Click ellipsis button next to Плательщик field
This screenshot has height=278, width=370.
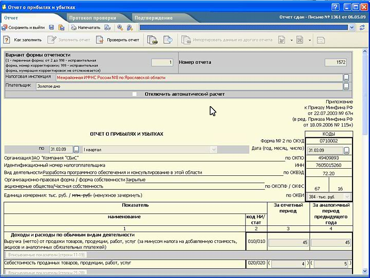pos(346,86)
